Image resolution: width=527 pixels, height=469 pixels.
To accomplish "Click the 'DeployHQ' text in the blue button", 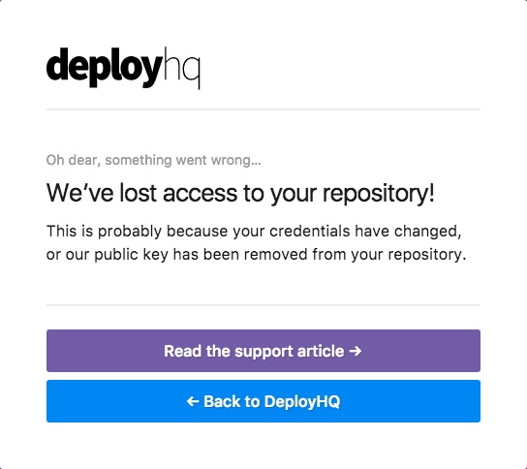I will click(302, 401).
